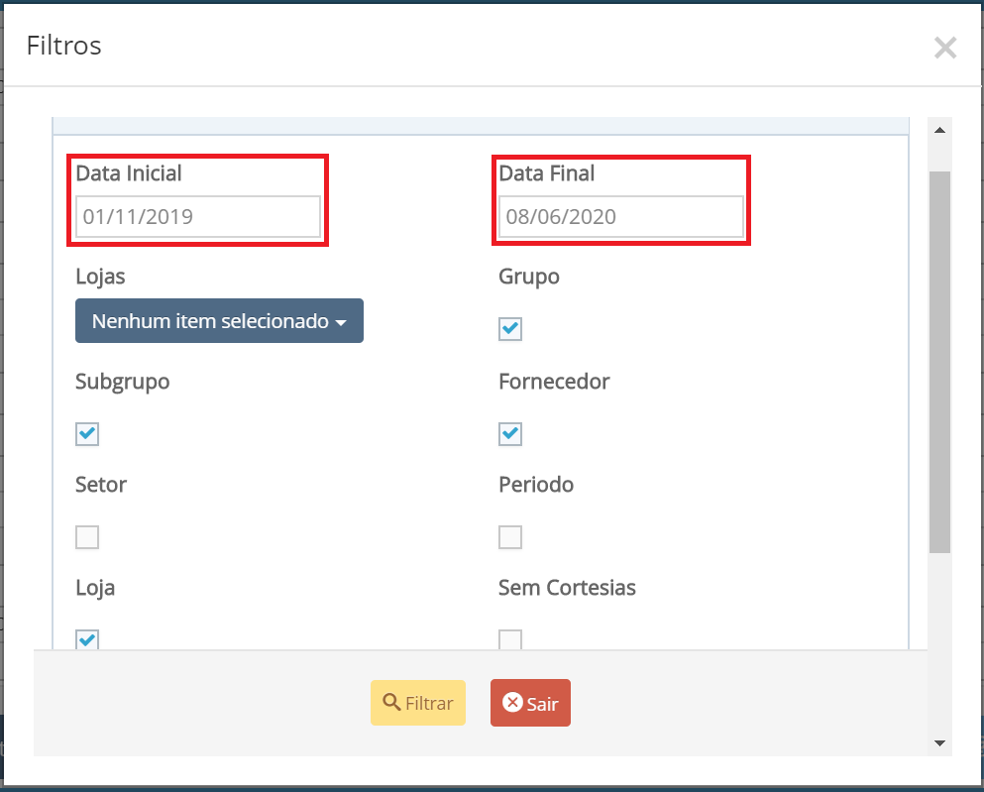Click the Subgrupo label
Image resolution: width=984 pixels, height=792 pixels.
tap(122, 382)
